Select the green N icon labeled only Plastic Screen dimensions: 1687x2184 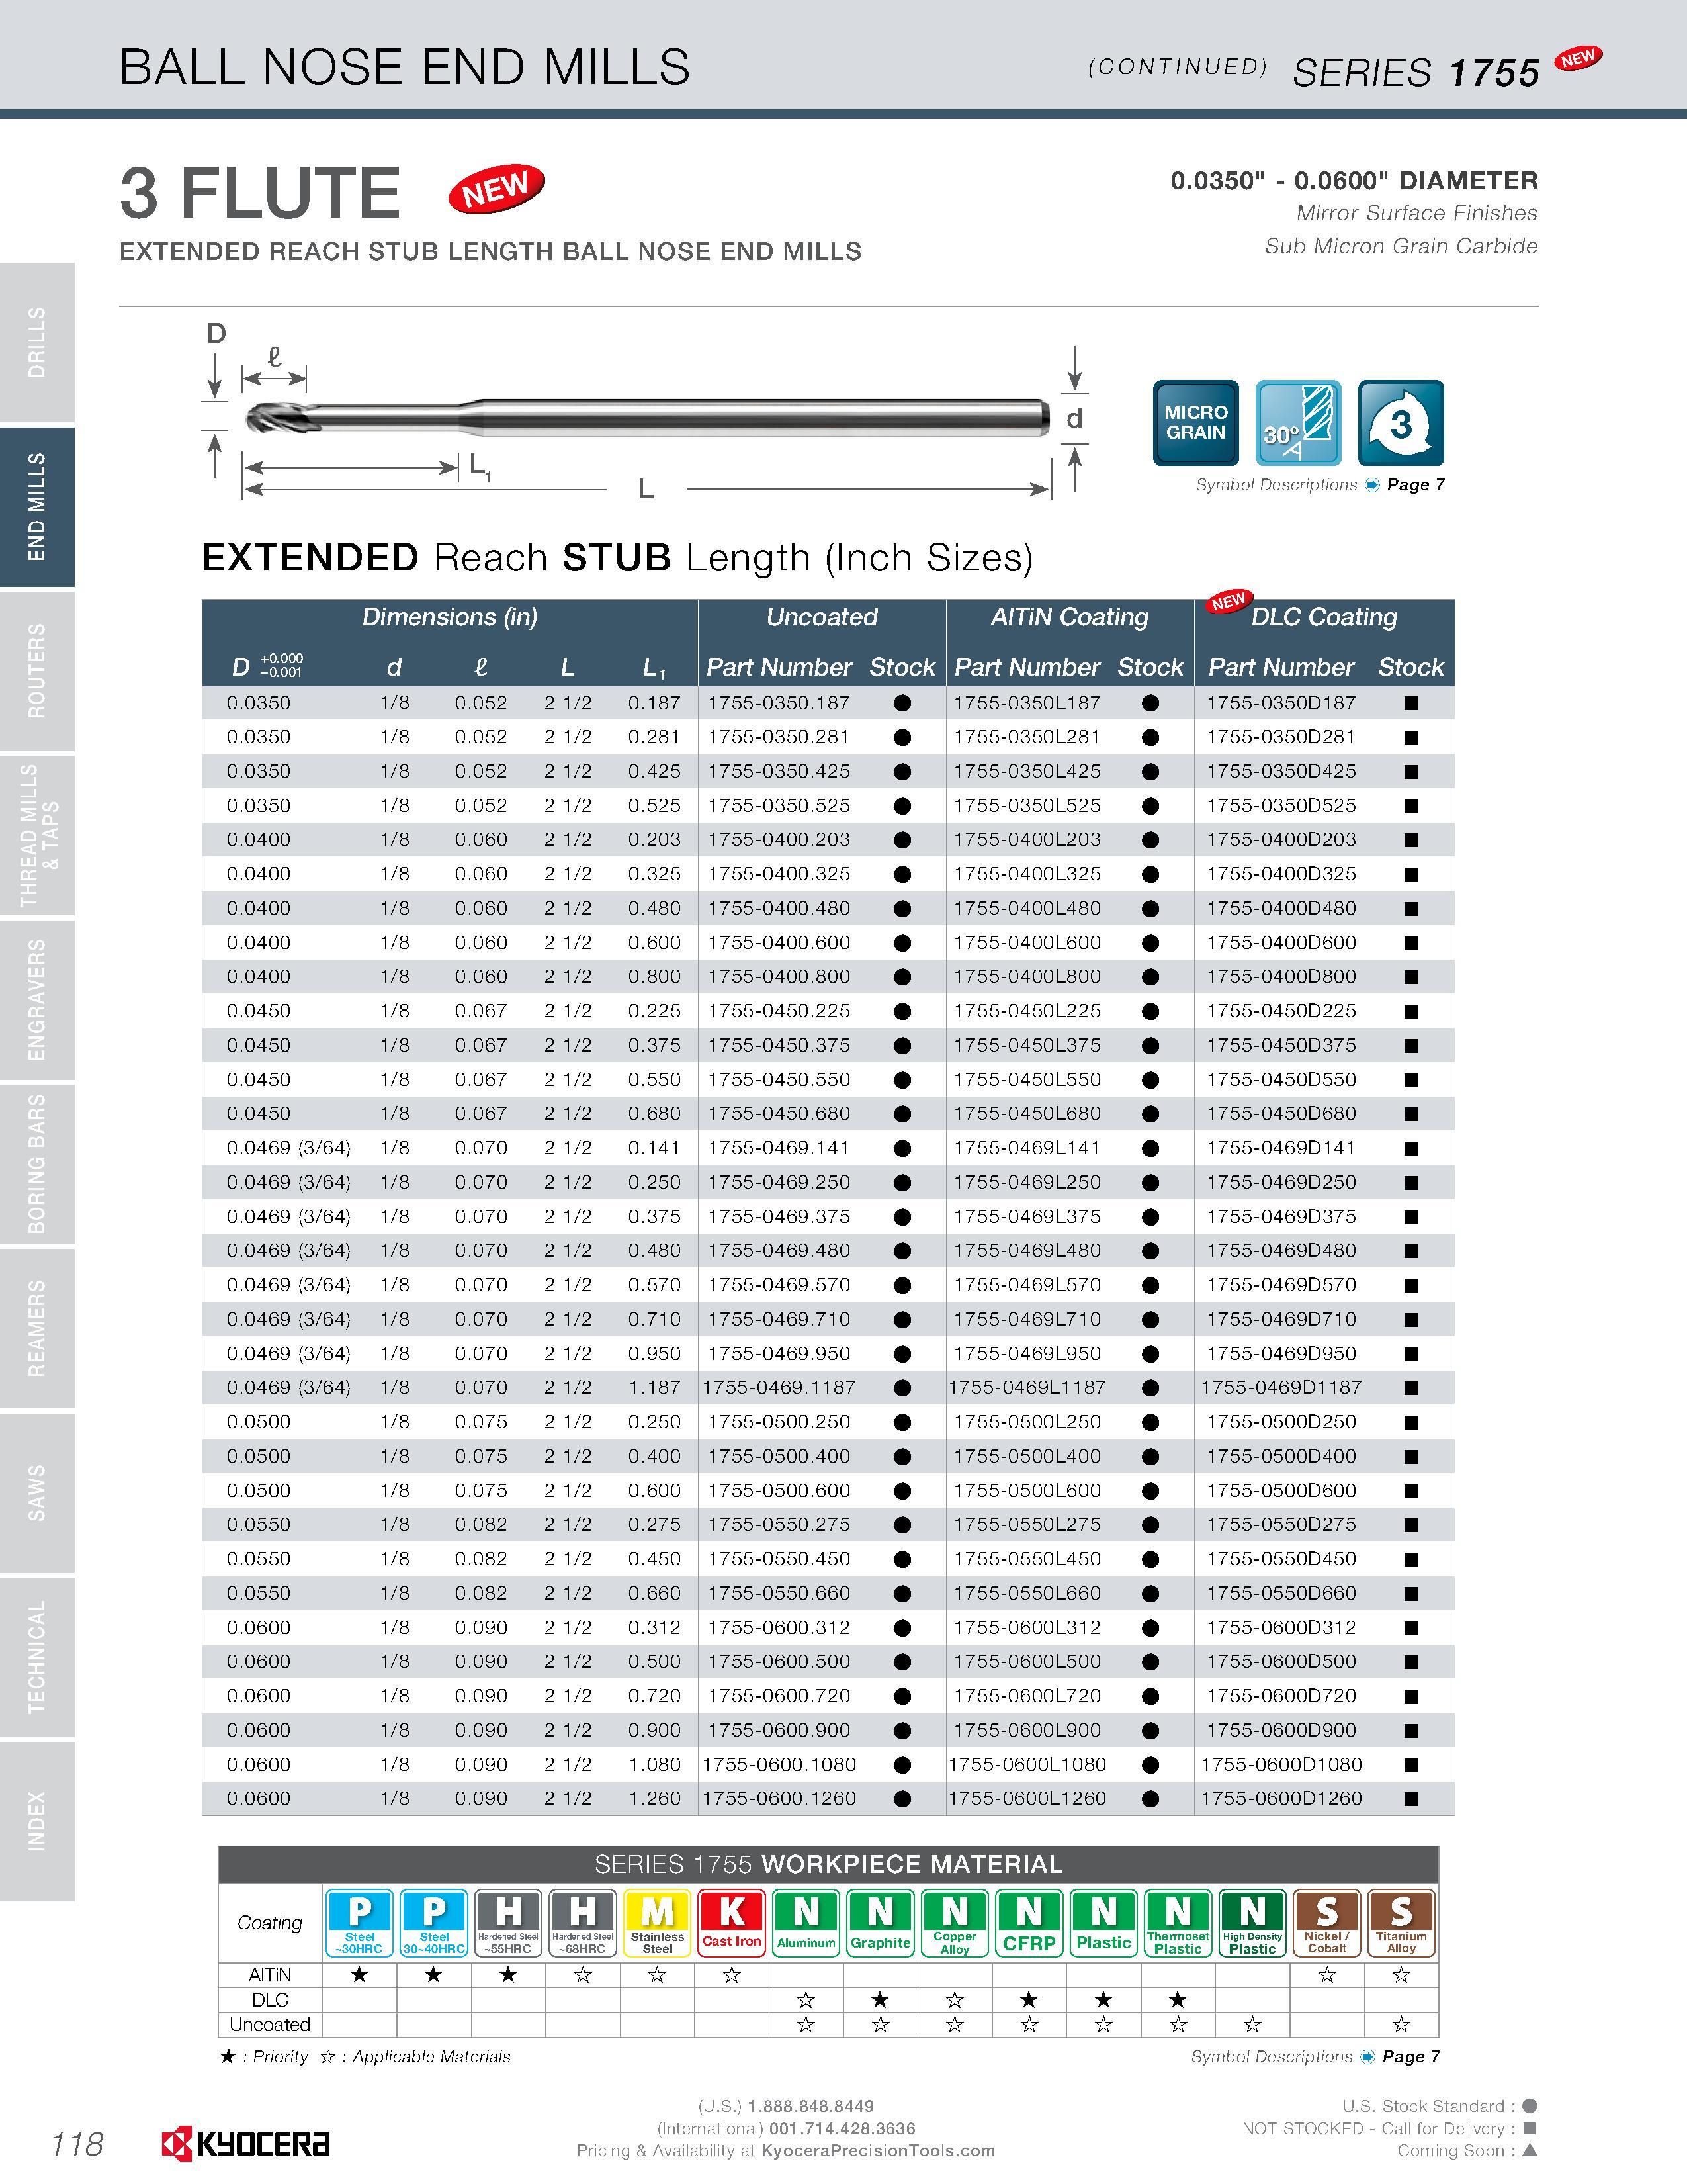point(1103,1923)
